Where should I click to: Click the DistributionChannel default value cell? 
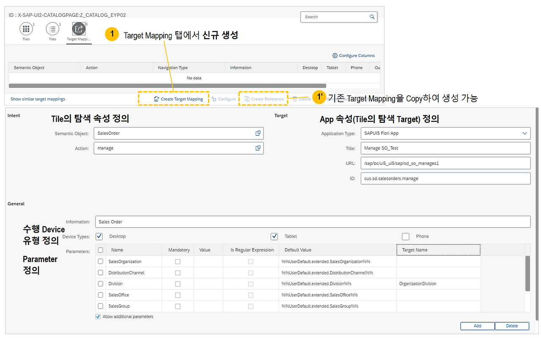coord(338,273)
